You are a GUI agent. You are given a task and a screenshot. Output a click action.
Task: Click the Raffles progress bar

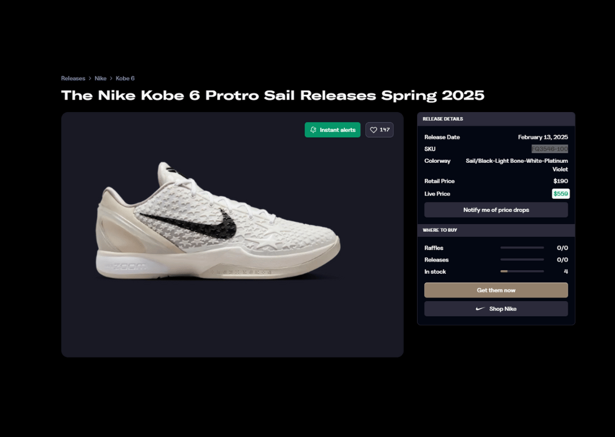pyautogui.click(x=522, y=248)
